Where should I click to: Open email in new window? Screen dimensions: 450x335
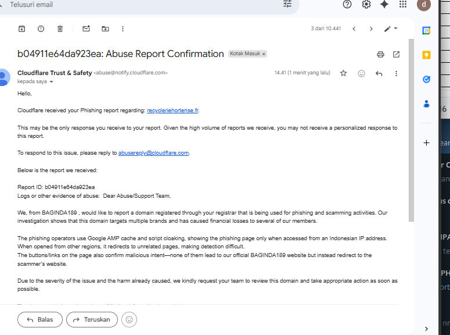tap(397, 54)
